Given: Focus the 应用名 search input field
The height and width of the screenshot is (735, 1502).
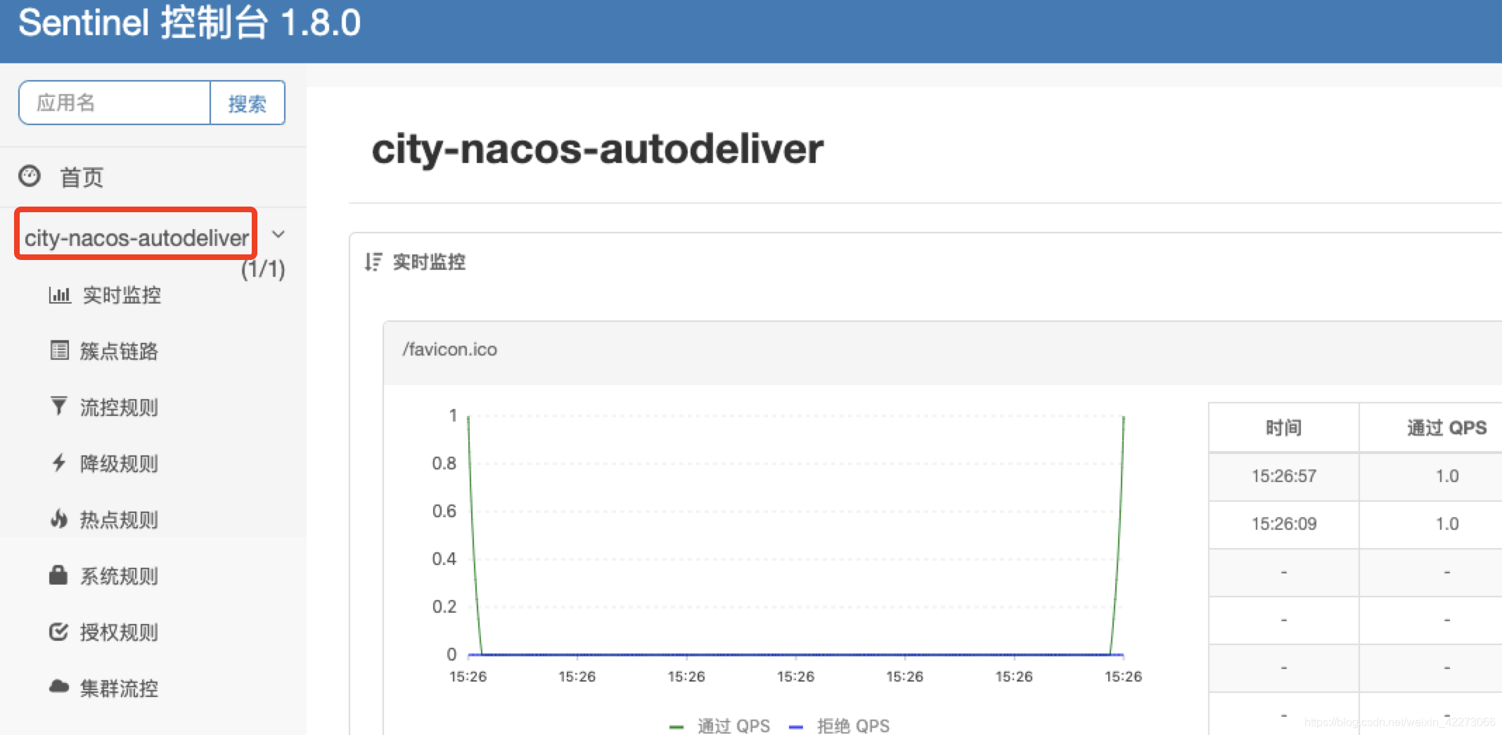Looking at the screenshot, I should point(115,103).
